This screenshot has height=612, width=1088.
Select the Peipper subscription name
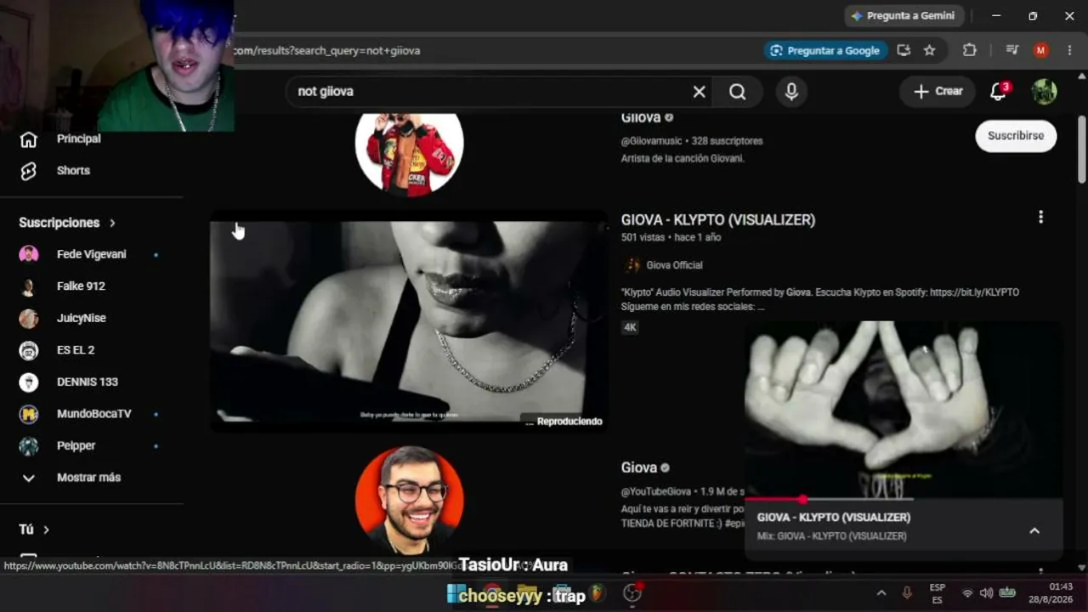(x=76, y=445)
